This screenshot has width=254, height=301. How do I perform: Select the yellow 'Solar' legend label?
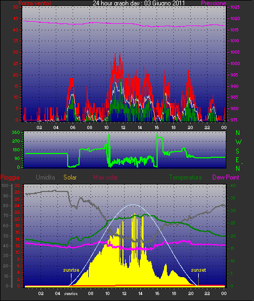(x=70, y=177)
